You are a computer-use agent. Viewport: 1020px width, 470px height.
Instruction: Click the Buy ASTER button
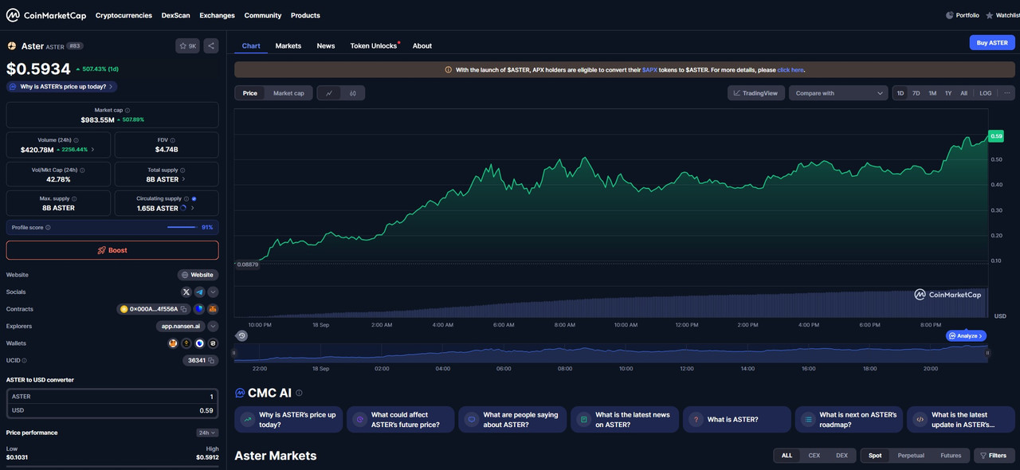tap(992, 43)
